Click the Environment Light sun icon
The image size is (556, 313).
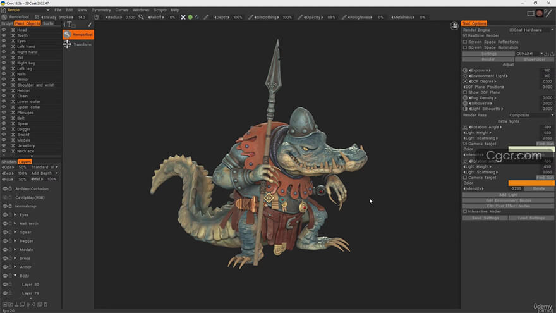pyautogui.click(x=465, y=76)
